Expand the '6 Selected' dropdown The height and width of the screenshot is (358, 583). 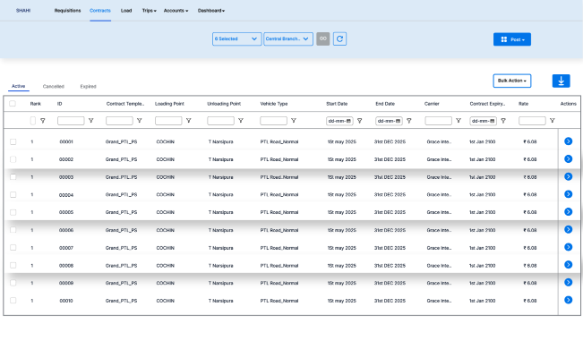pos(236,39)
